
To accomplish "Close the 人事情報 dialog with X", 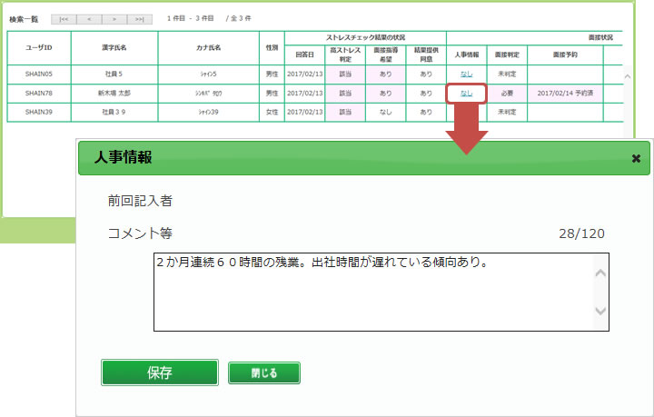I will pos(636,158).
